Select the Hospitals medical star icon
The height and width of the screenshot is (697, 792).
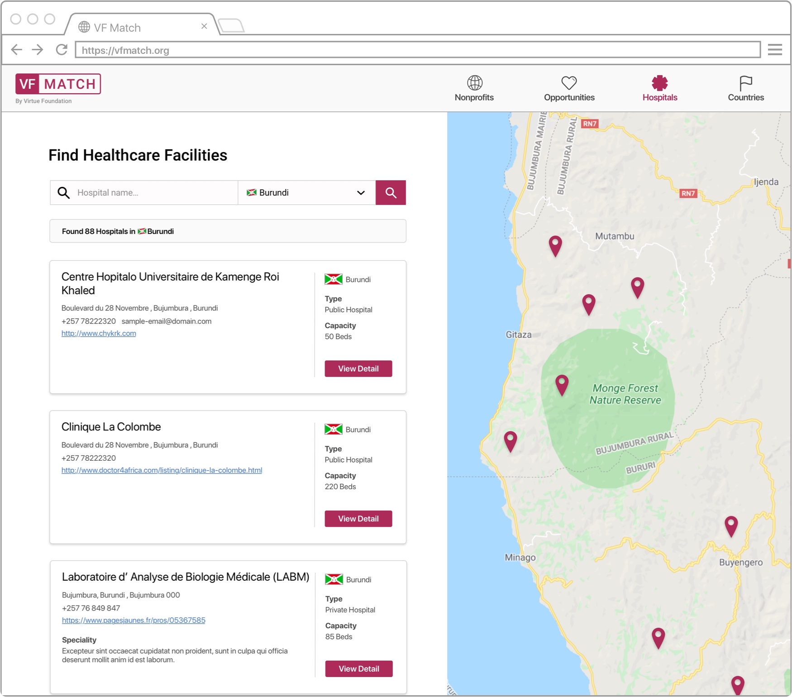point(659,83)
